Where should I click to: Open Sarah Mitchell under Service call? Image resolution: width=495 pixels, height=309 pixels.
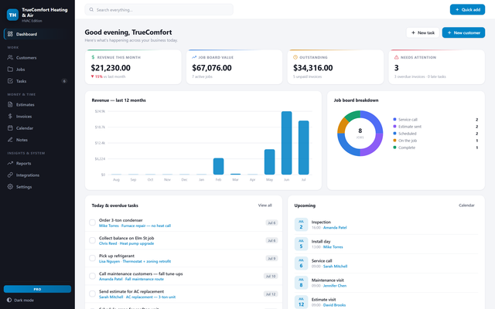click(x=335, y=267)
